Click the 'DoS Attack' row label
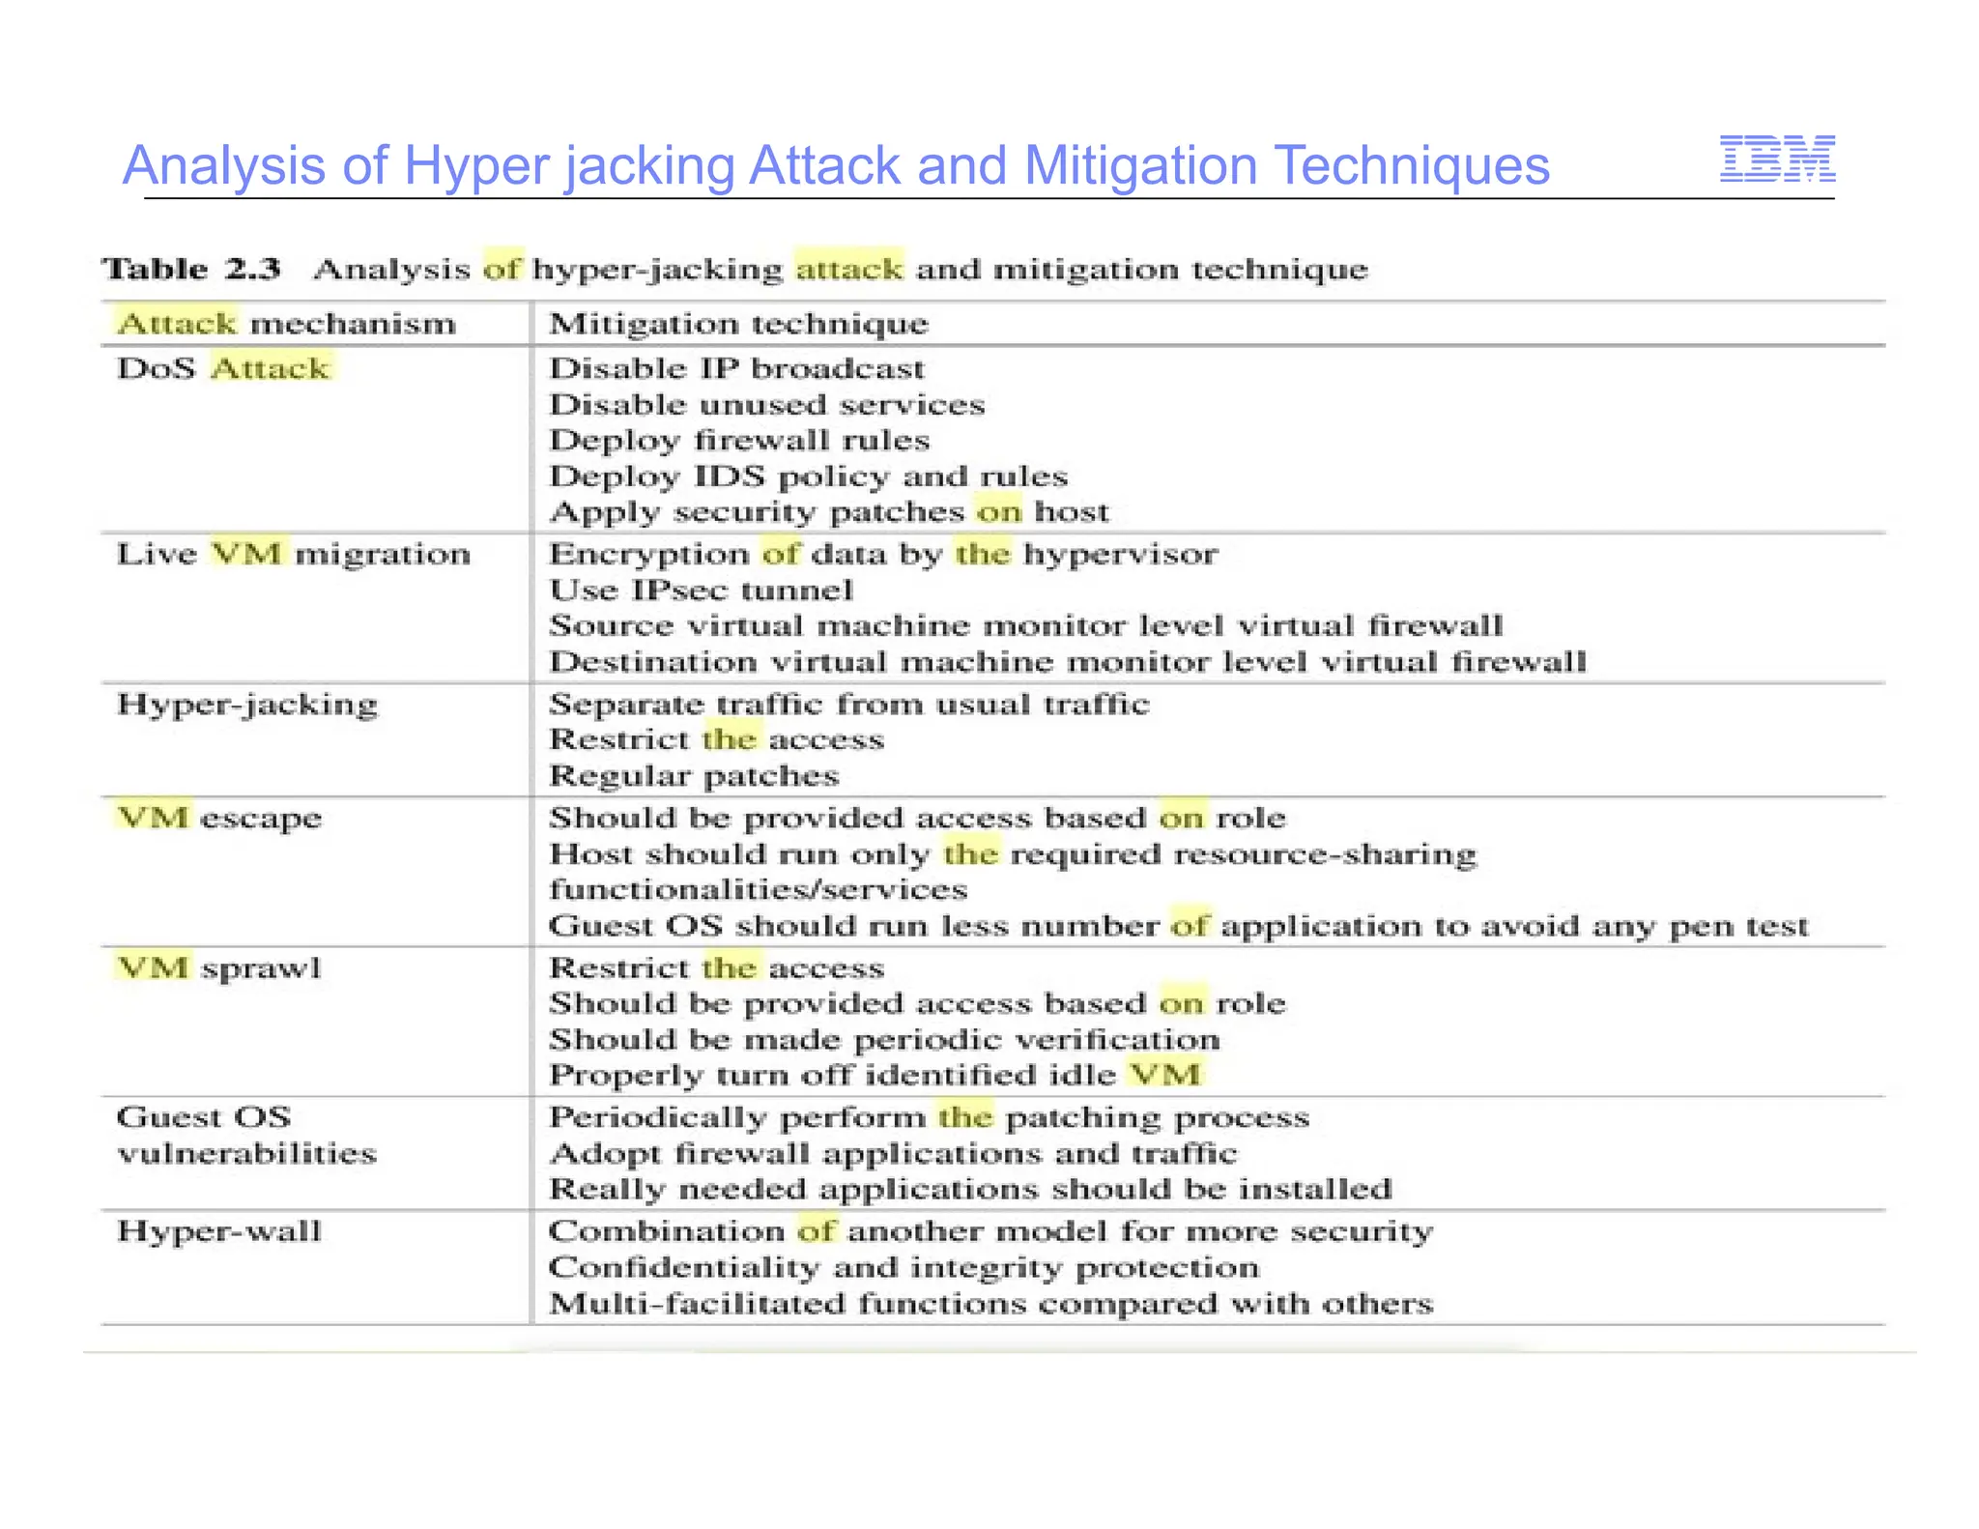 (x=223, y=368)
